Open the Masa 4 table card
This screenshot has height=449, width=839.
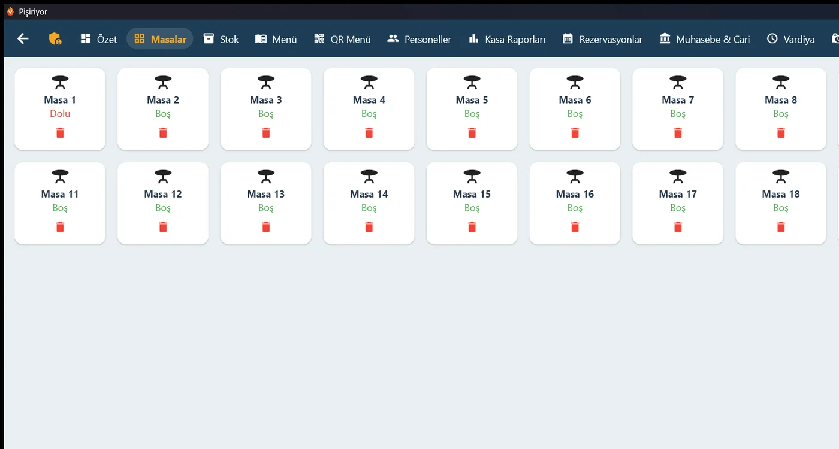coord(369,109)
